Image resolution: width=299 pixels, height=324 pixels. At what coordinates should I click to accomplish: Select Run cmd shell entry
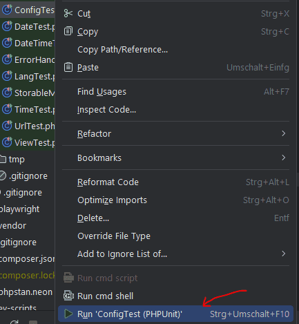176,296
